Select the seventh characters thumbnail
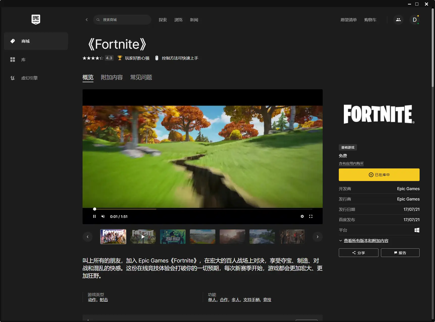The image size is (435, 322). point(292,237)
